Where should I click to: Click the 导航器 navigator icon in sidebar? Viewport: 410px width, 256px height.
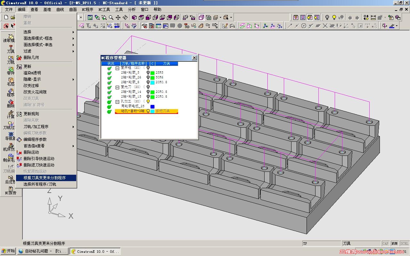[11, 136]
